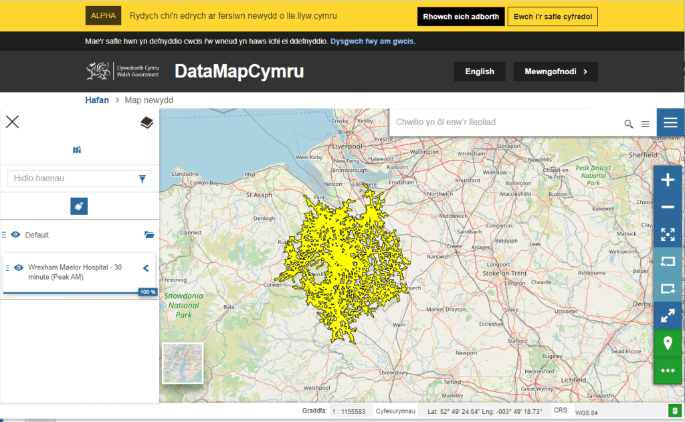Expand Wrexham Maelor Hospital layer options arrow

146,268
